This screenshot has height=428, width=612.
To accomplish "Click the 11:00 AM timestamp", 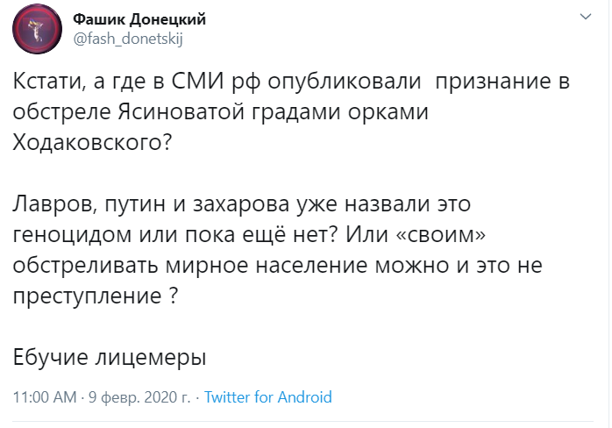I will coord(45,397).
